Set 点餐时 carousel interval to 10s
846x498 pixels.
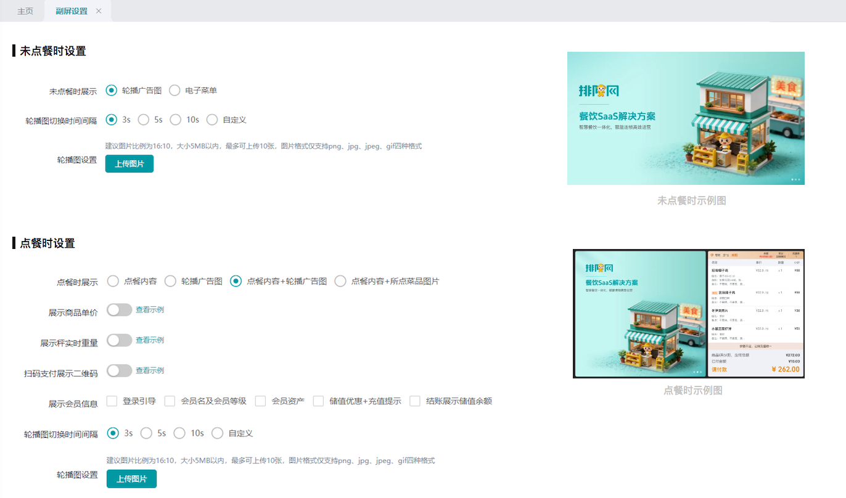179,433
